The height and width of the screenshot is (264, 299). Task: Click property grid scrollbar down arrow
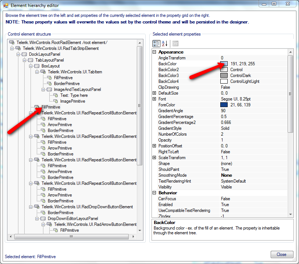(x=291, y=214)
